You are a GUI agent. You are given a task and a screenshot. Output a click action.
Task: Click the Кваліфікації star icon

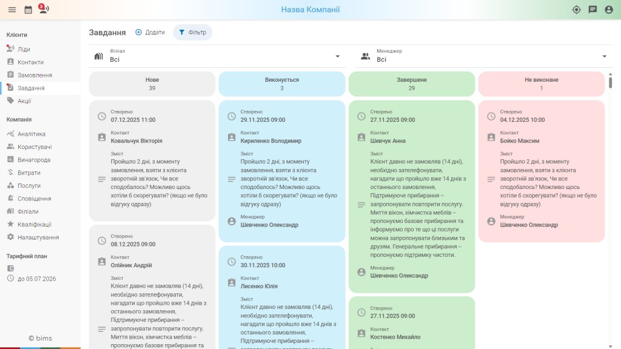(x=10, y=224)
